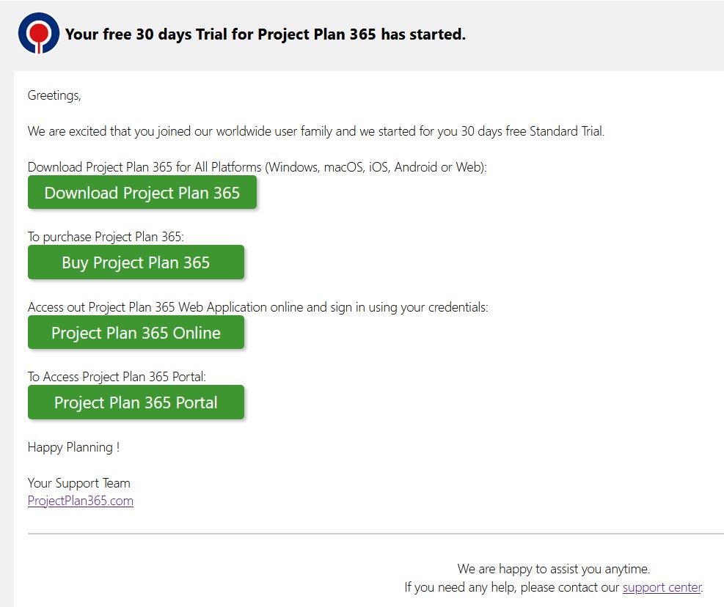The height and width of the screenshot is (607, 724).
Task: Click the Greetings line
Action: (x=54, y=95)
